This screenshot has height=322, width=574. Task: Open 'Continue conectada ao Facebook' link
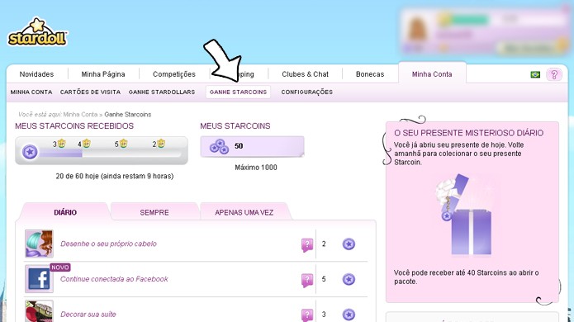click(x=114, y=279)
